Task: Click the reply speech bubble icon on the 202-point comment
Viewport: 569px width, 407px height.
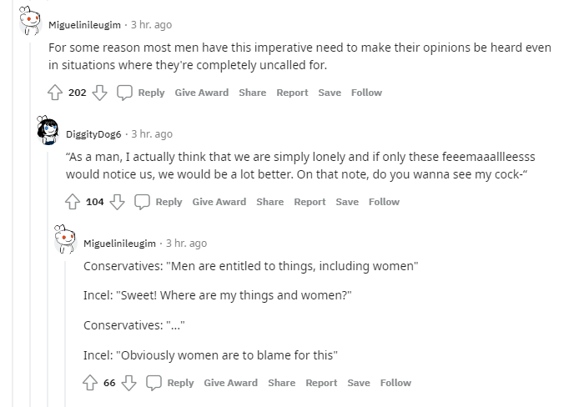Action: (x=124, y=93)
